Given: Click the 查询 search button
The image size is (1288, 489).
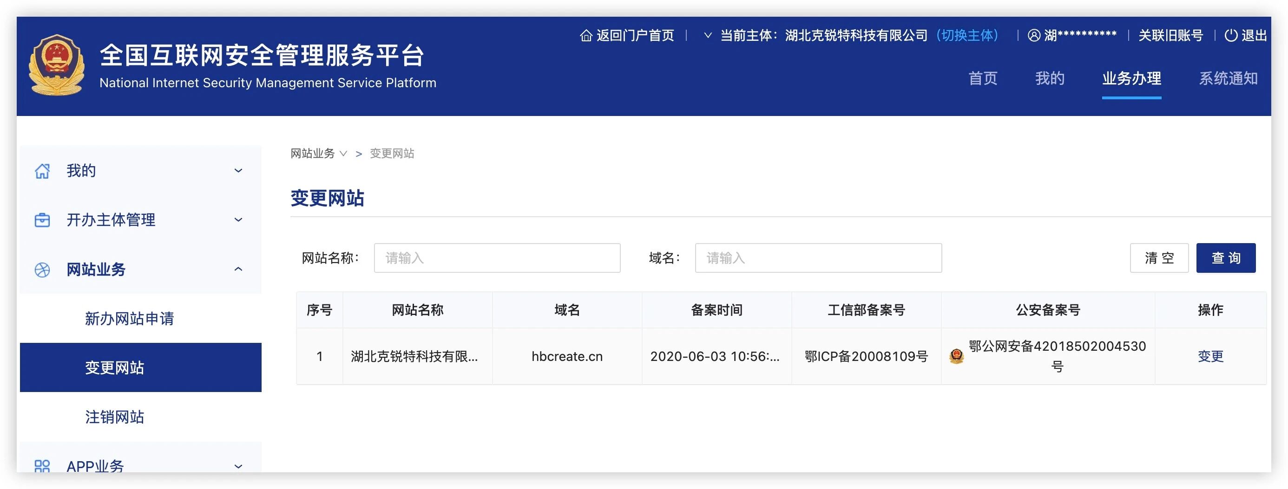Looking at the screenshot, I should (x=1225, y=258).
